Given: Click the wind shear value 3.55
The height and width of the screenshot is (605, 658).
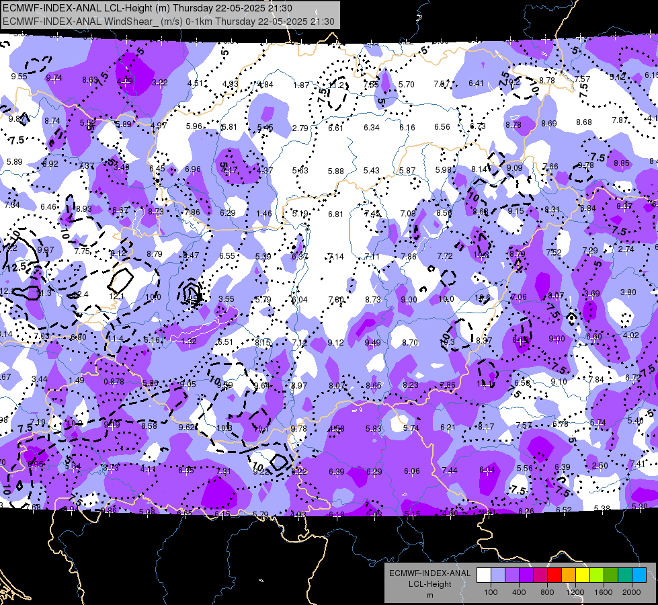Looking at the screenshot, I should click(227, 299).
